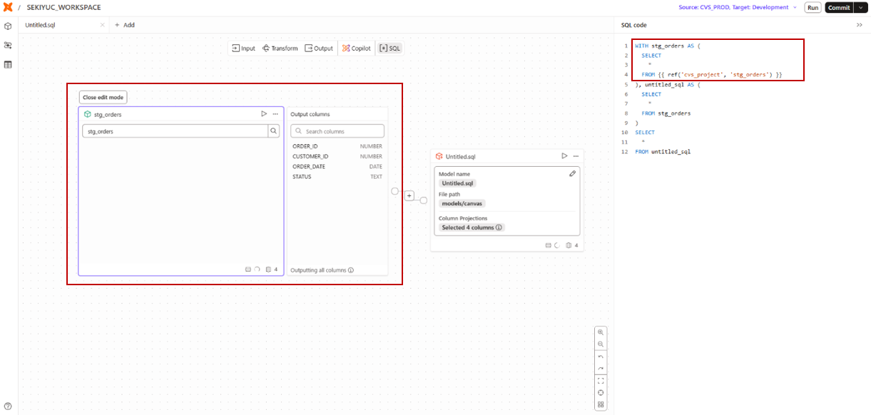Click the models/canvas file path chip
The image size is (871, 415).
tap(462, 203)
